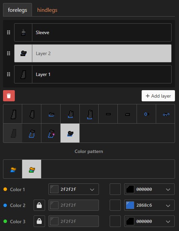Image resolution: width=179 pixels, height=231 pixels.
Task: Select the three-color pattern with green
Action: coord(32,169)
